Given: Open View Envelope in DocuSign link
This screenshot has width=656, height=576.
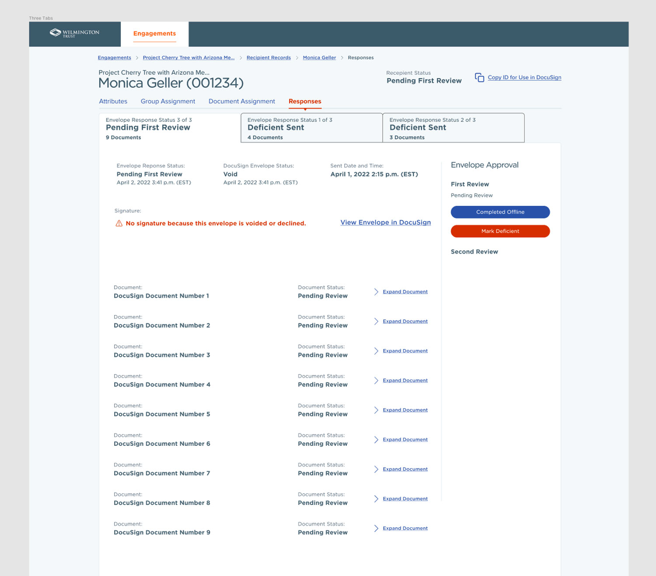Looking at the screenshot, I should coord(386,222).
